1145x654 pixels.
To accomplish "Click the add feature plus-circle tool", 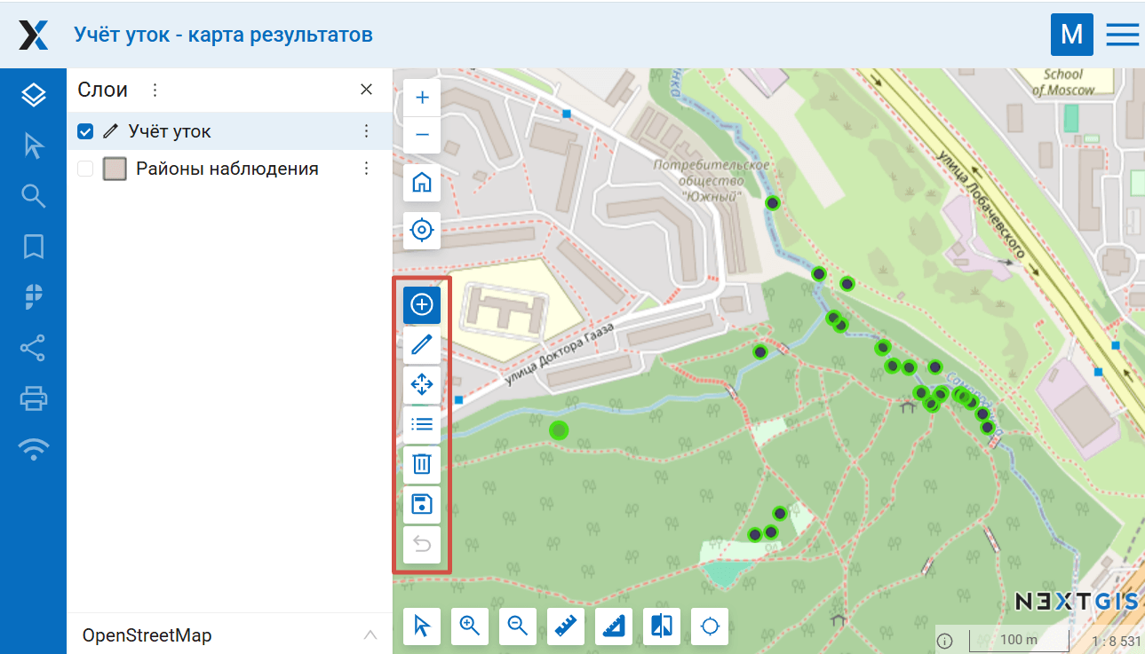I will 422,304.
